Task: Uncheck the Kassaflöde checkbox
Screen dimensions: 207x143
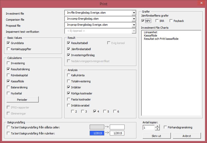Action: click(x=8, y=81)
